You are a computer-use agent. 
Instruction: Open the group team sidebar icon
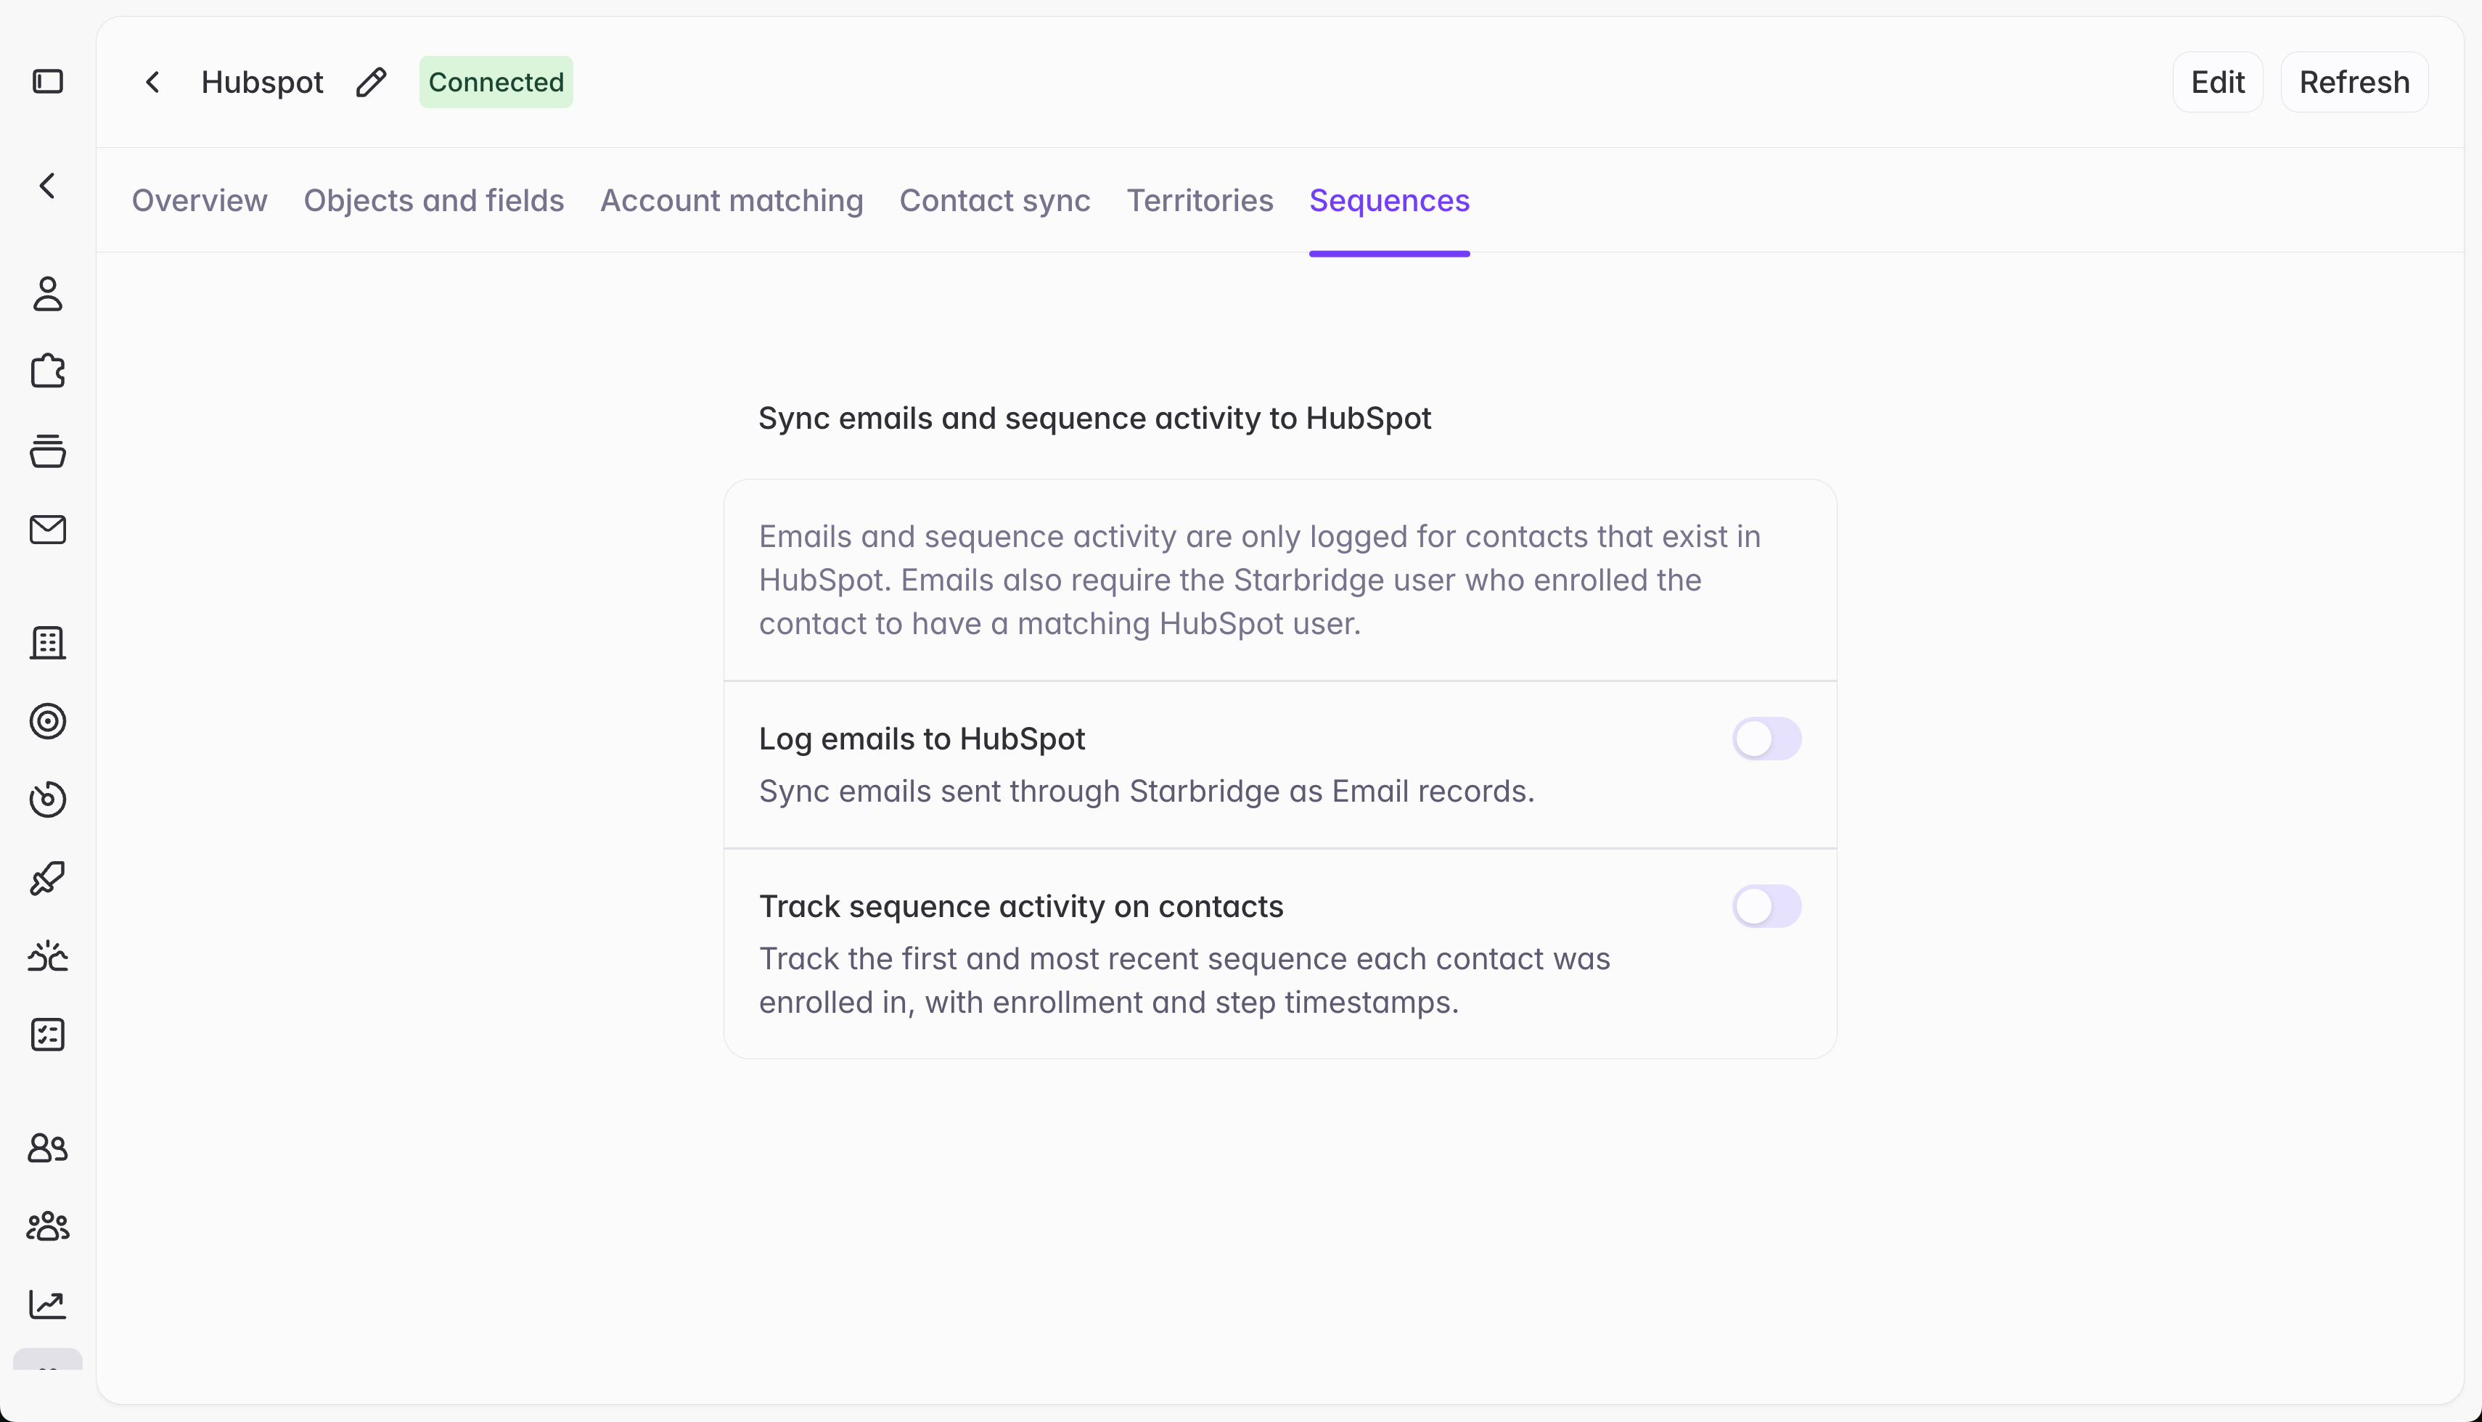coord(48,1225)
